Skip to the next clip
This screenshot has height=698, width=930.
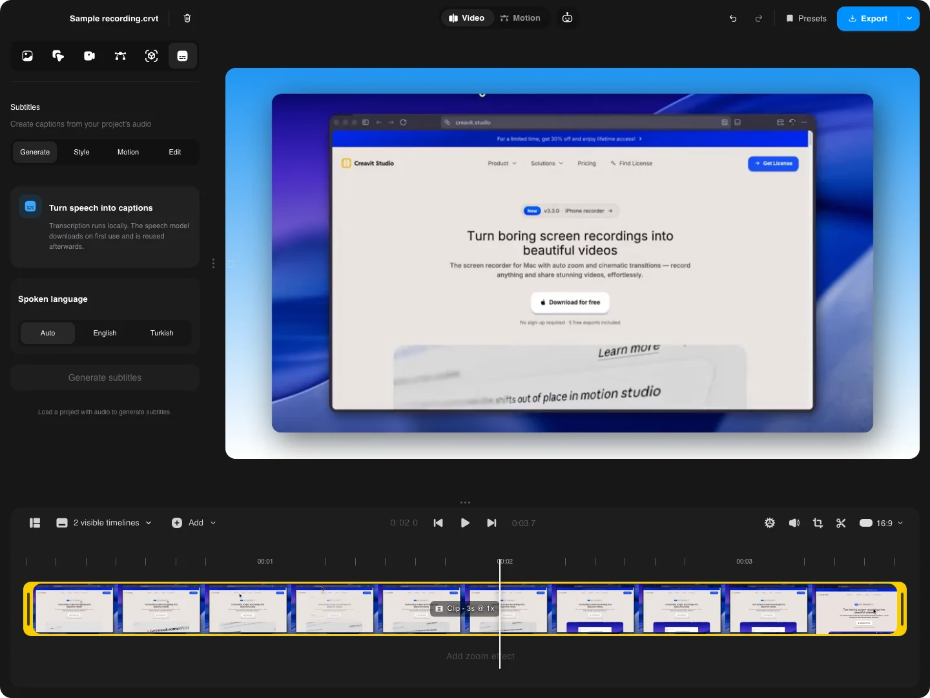pyautogui.click(x=491, y=523)
